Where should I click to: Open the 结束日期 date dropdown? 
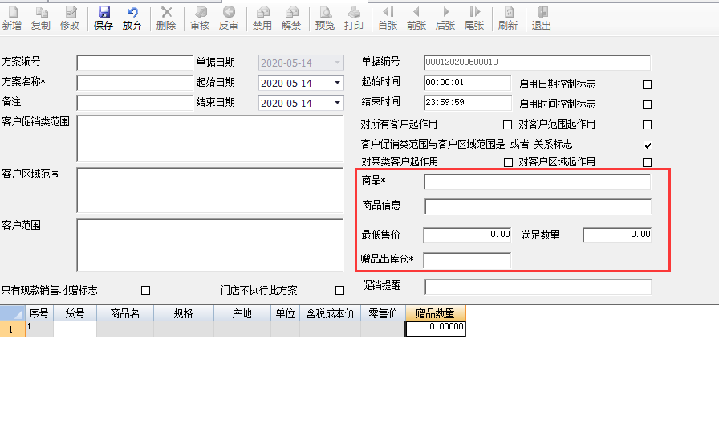337,103
